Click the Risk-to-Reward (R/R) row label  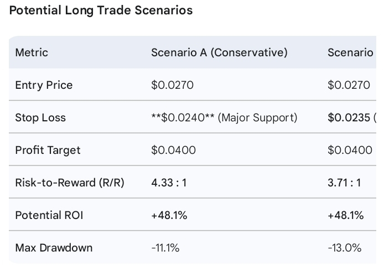click(70, 183)
